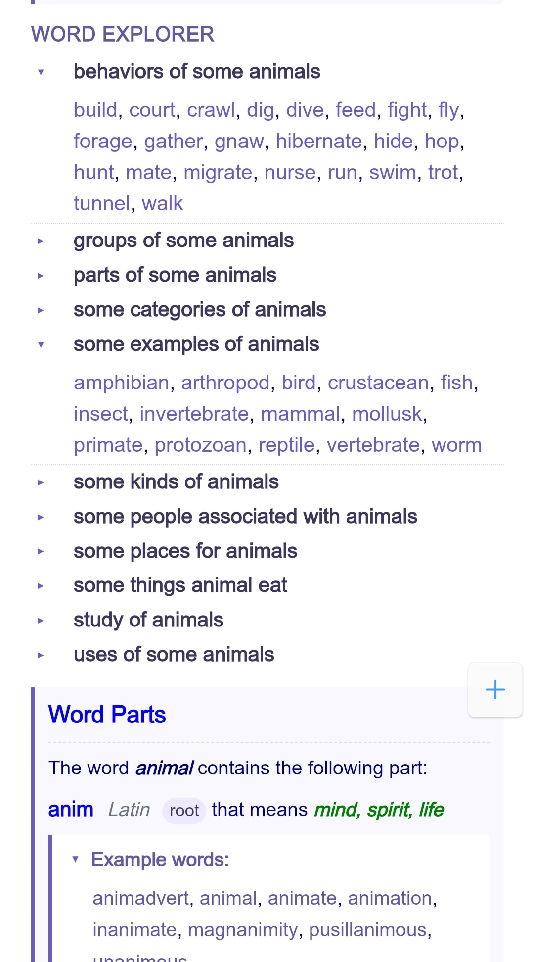Image resolution: width=534 pixels, height=962 pixels.
Task: Expand uses of some animals
Action: pos(41,655)
